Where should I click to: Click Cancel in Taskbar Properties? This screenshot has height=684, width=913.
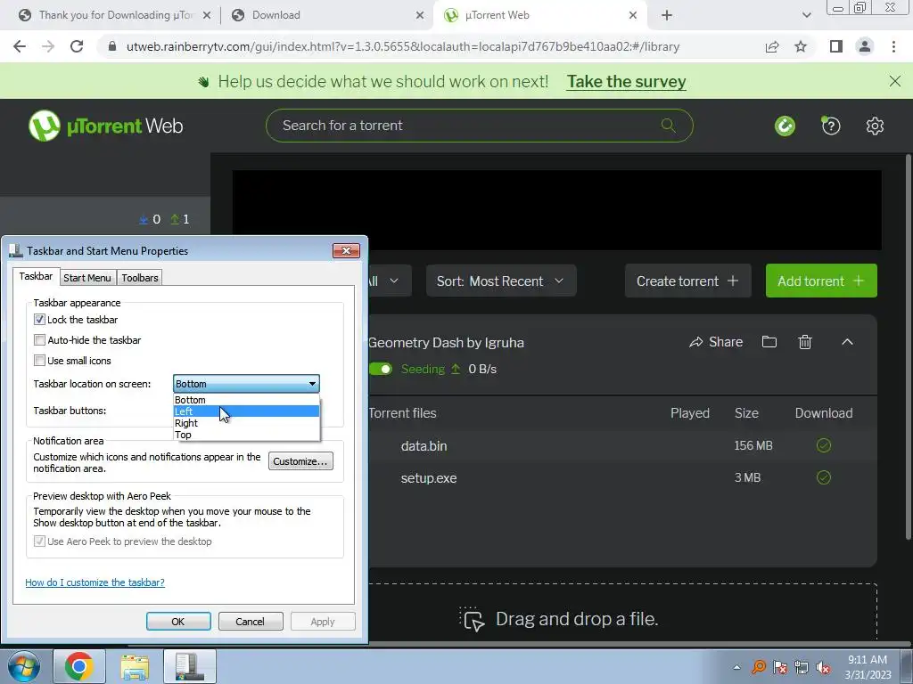point(251,621)
